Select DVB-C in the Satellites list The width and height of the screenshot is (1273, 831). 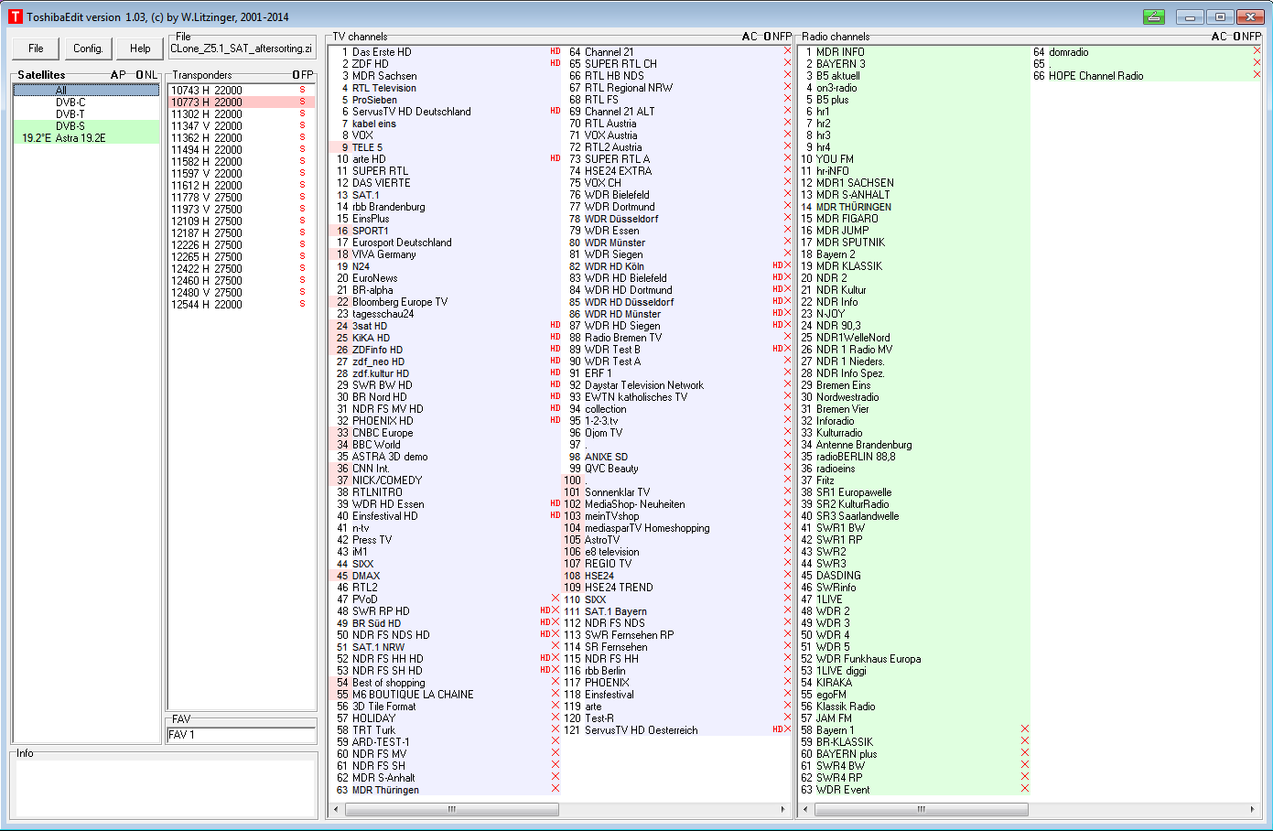[x=86, y=103]
